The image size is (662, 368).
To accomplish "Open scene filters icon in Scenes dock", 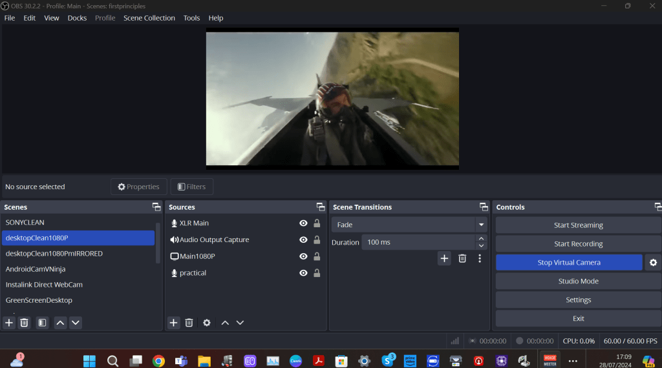I will click(42, 323).
